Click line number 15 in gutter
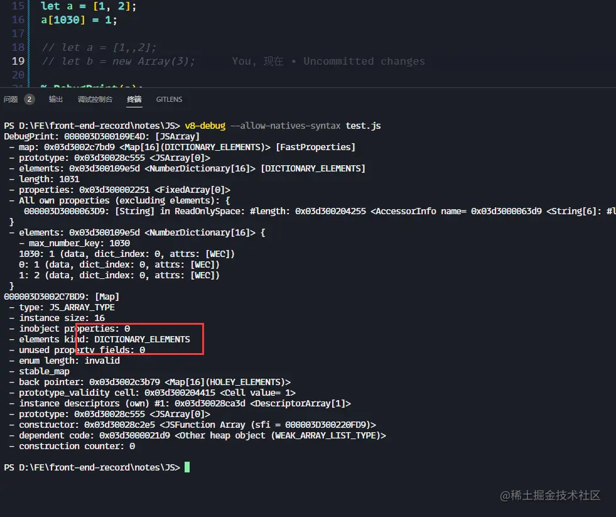 (x=18, y=6)
